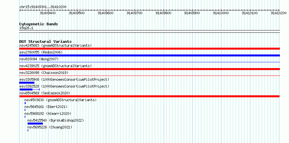Click the nsv5415540 (ByrskaBishop2022) label

[56, 120]
